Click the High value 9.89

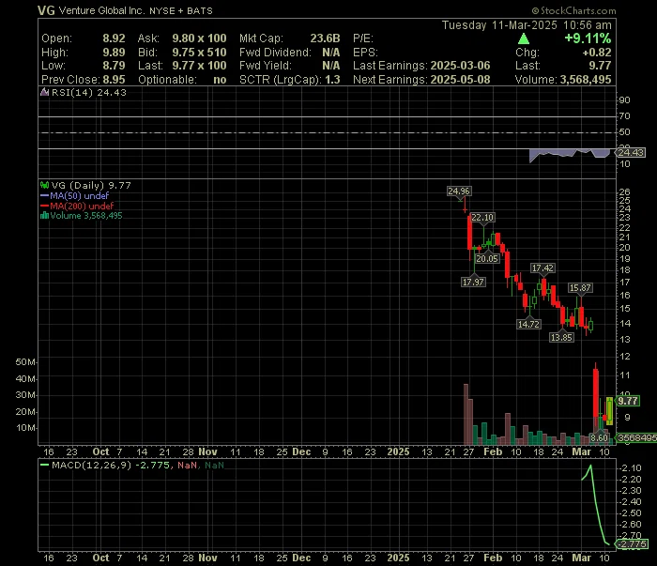click(114, 53)
